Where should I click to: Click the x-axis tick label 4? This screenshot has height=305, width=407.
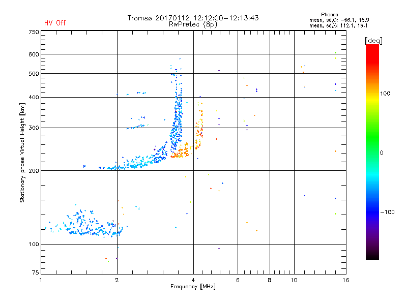pos(193,280)
